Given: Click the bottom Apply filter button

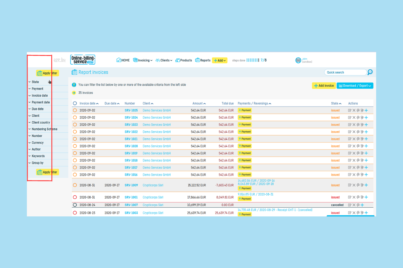Looking at the screenshot, I should [47, 172].
